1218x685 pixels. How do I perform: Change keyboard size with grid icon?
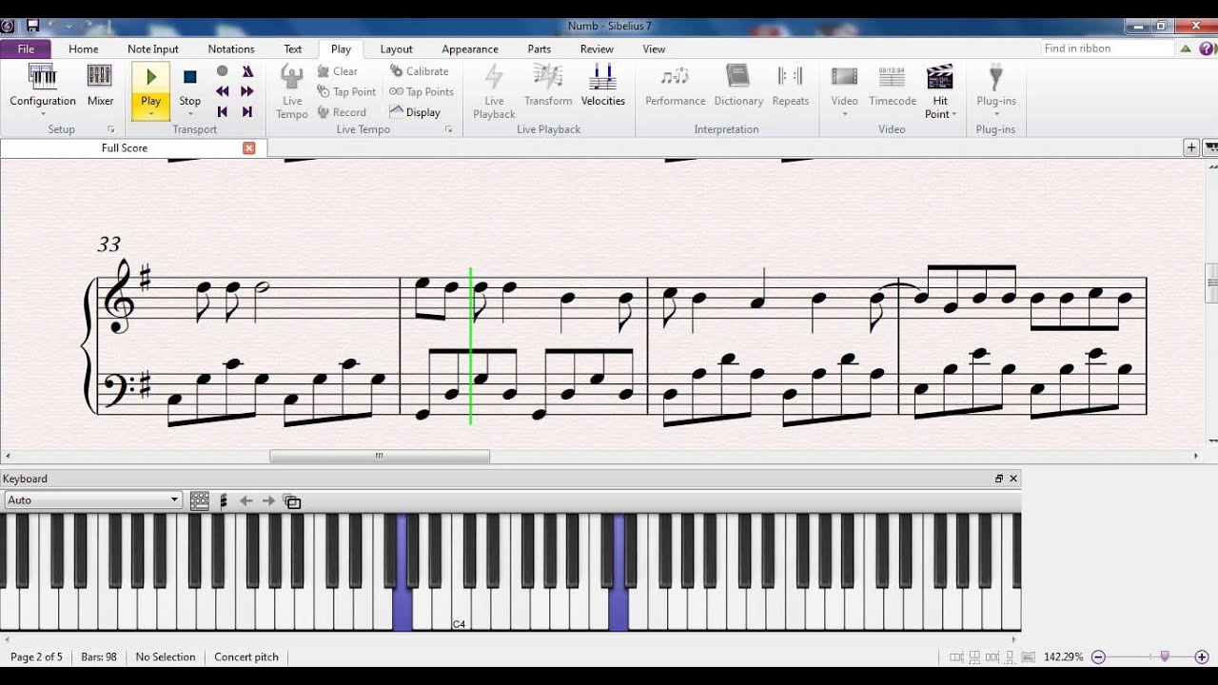click(200, 500)
